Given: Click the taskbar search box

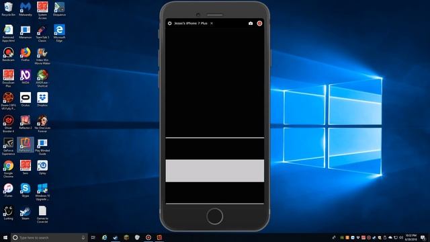Looking at the screenshot, I should point(49,237).
